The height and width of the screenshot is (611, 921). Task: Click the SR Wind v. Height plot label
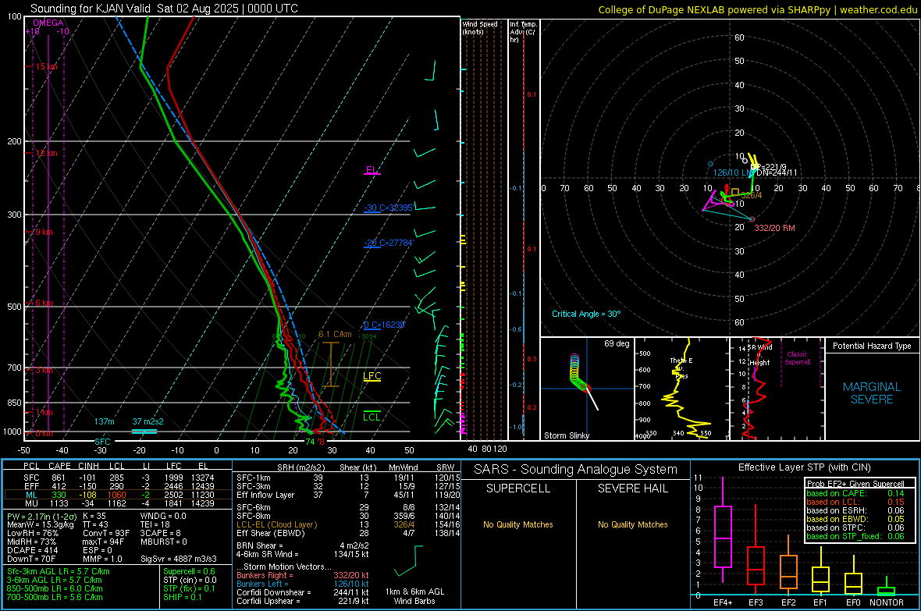coord(760,355)
